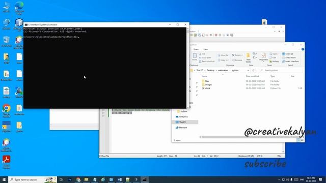Click File Explorer's horizontal scrollbar

pyautogui.click(x=250, y=137)
